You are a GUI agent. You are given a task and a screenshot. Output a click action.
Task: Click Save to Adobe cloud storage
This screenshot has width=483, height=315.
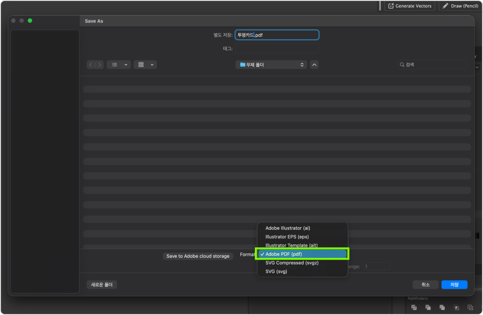pyautogui.click(x=198, y=256)
